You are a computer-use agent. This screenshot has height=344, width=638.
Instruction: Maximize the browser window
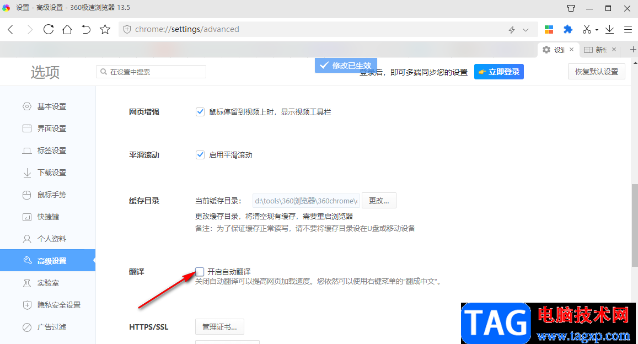coord(608,8)
